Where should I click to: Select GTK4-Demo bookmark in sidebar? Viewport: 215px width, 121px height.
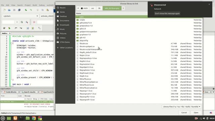[x=65, y=42]
